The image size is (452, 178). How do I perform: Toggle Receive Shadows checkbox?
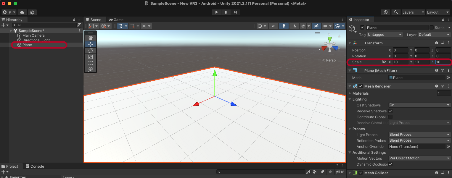390,111
